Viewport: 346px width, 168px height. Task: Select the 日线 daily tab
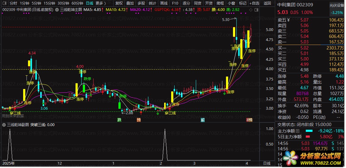pos(89,3)
